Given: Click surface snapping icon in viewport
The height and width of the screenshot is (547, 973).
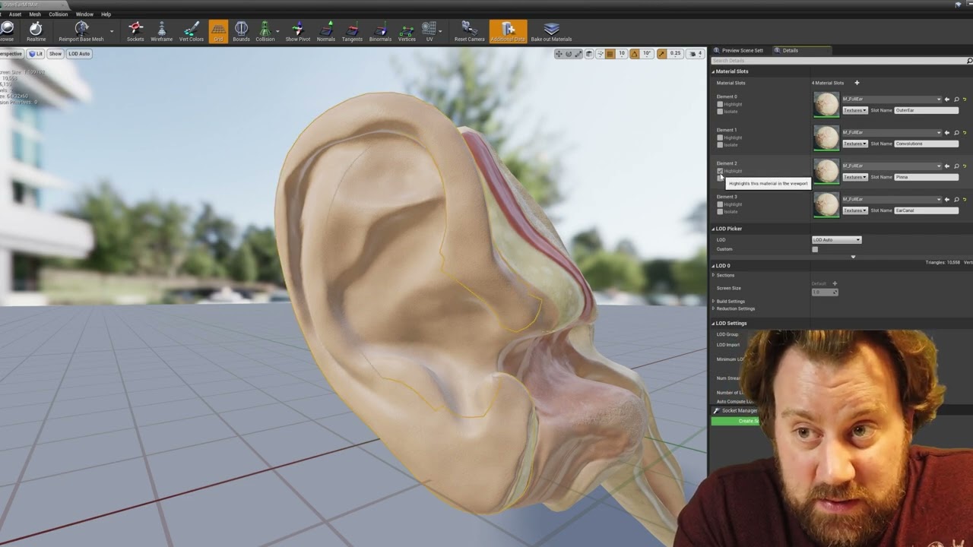Looking at the screenshot, I should pyautogui.click(x=601, y=54).
